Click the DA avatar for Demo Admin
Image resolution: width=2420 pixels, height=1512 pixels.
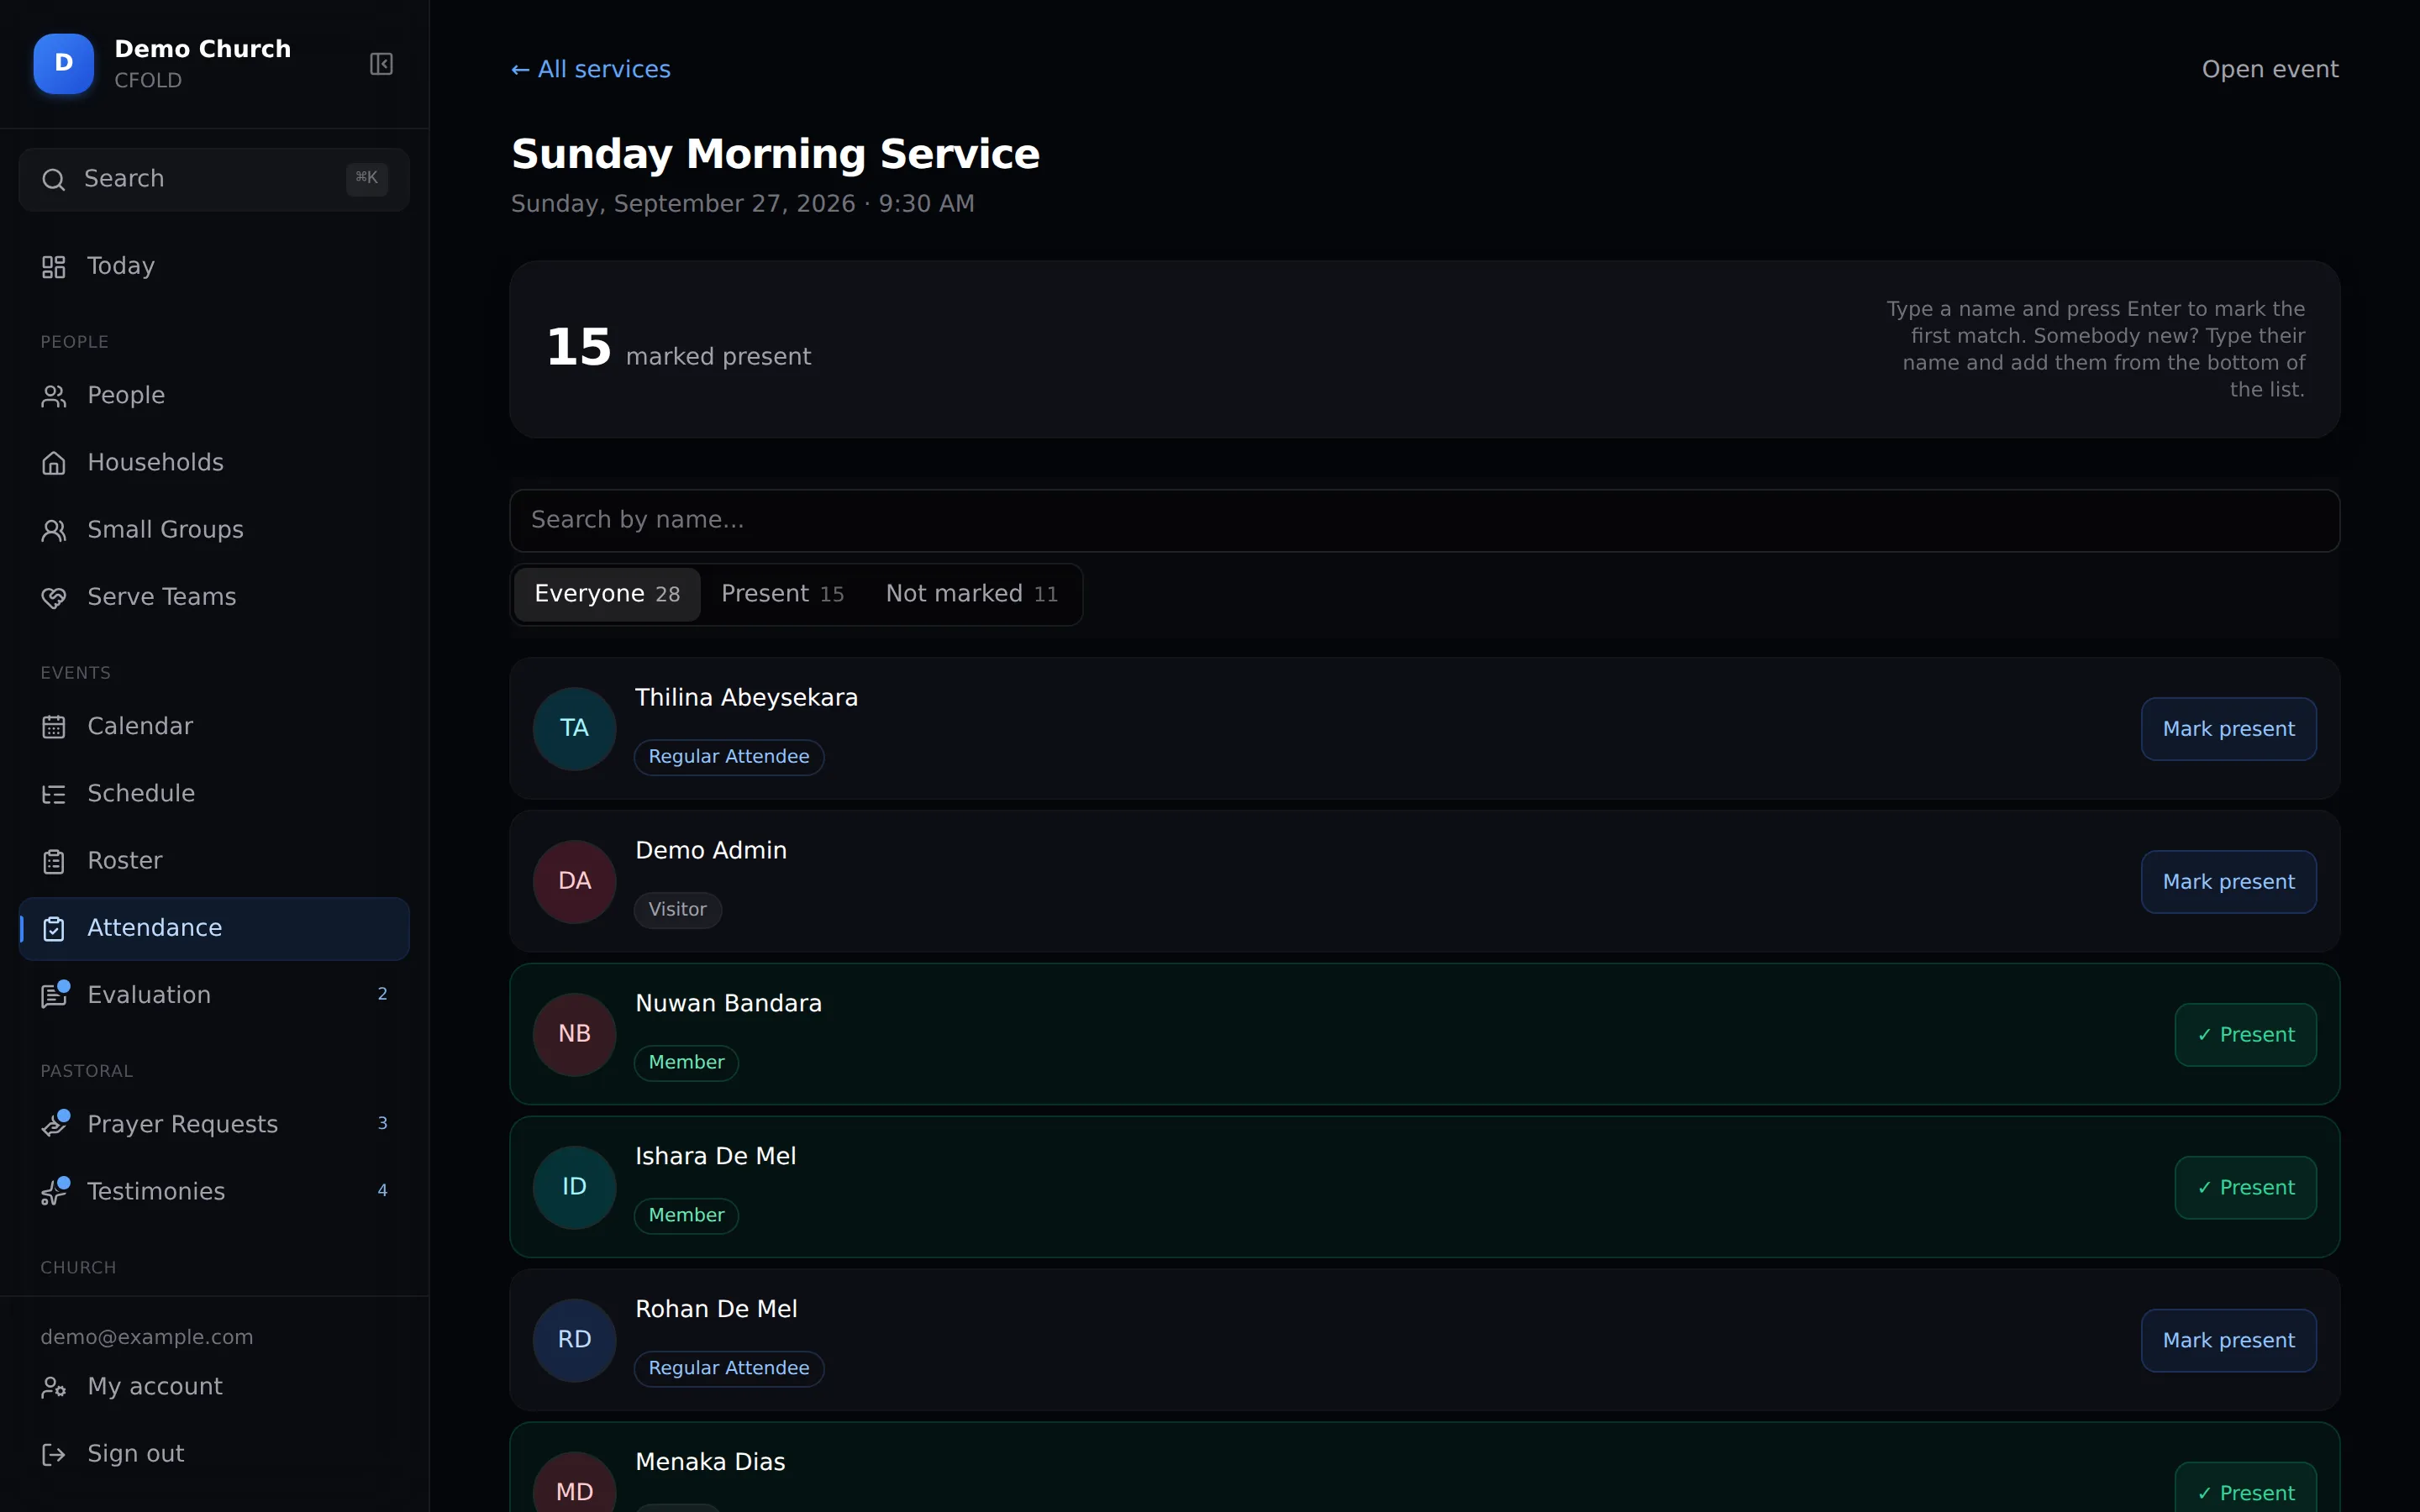tap(574, 881)
